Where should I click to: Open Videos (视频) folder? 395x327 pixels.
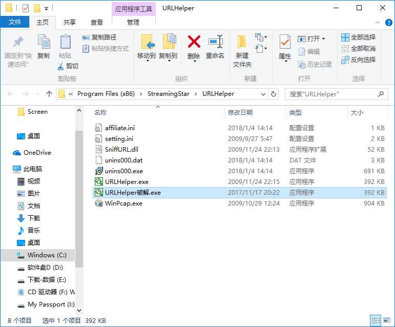(x=29, y=181)
